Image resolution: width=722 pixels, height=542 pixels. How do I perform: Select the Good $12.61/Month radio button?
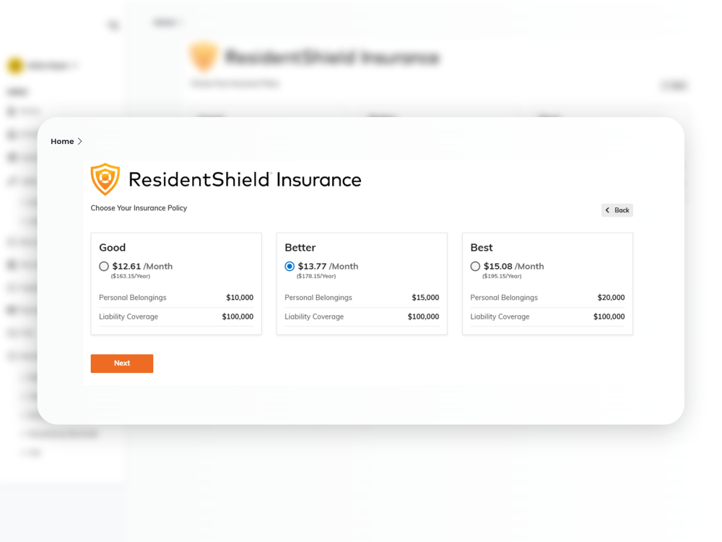pyautogui.click(x=104, y=266)
